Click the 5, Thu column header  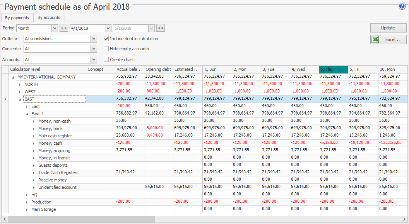(x=334, y=69)
